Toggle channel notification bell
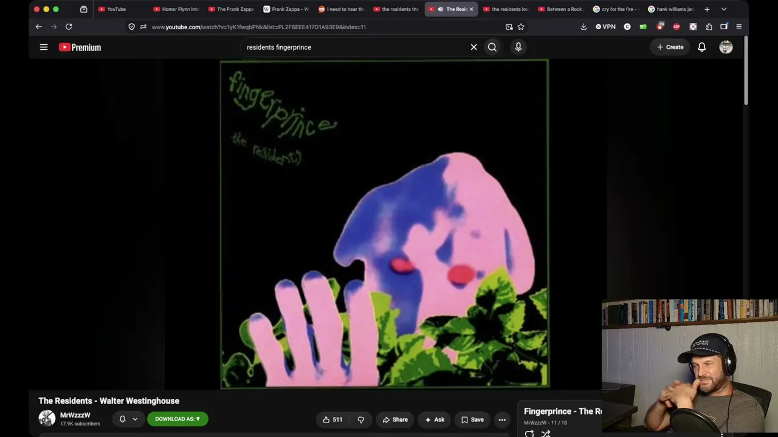The image size is (778, 437). point(122,419)
